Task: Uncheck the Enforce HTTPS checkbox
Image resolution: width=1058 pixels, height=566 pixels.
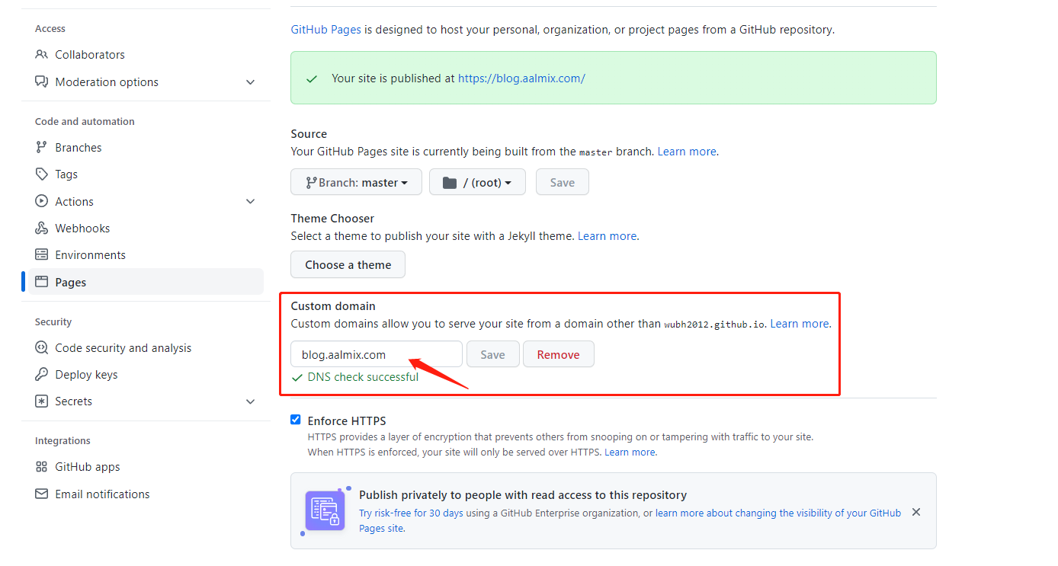Action: (x=296, y=420)
